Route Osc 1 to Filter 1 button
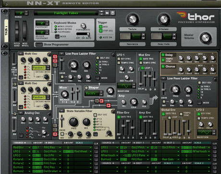 coord(55,57)
